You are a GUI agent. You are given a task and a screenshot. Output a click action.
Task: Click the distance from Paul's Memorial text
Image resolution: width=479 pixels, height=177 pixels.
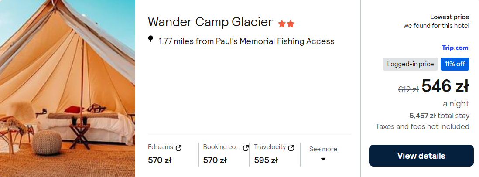click(x=246, y=41)
